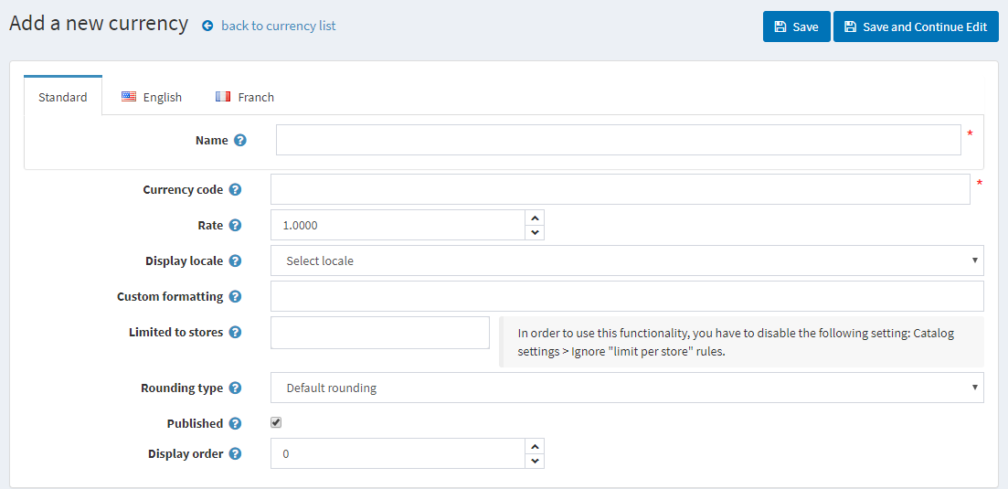Click the Display locale help icon
The width and height of the screenshot is (1008, 489).
coord(235,261)
